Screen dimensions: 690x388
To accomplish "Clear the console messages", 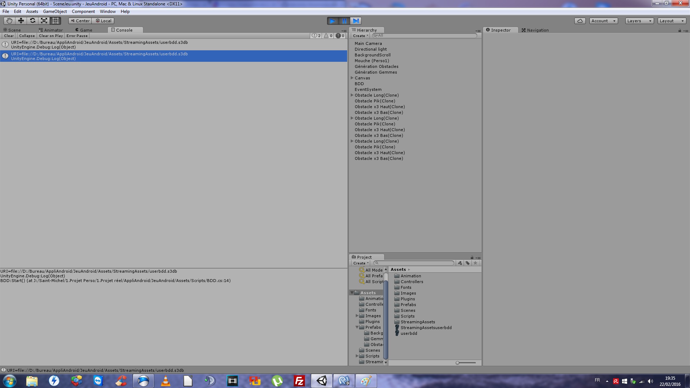I will [x=9, y=36].
